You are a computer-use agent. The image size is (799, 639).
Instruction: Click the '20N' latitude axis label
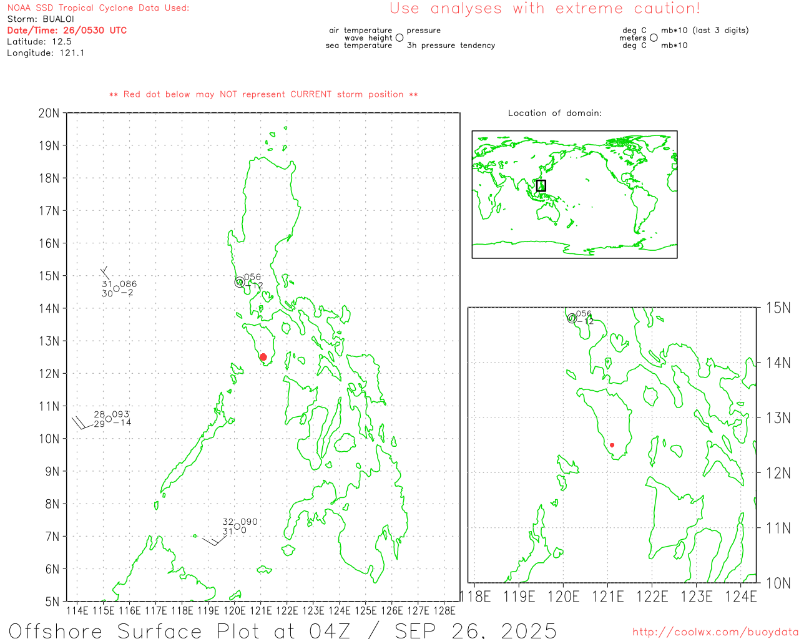[49, 113]
